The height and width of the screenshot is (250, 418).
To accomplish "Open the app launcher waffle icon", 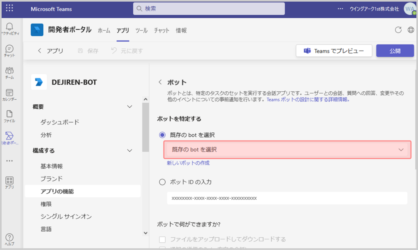I will pos(9,8).
